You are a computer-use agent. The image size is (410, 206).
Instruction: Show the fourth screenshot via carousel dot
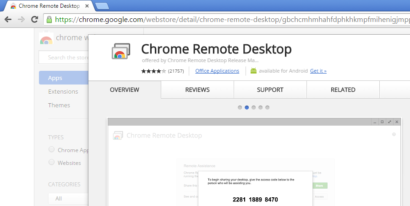click(261, 107)
